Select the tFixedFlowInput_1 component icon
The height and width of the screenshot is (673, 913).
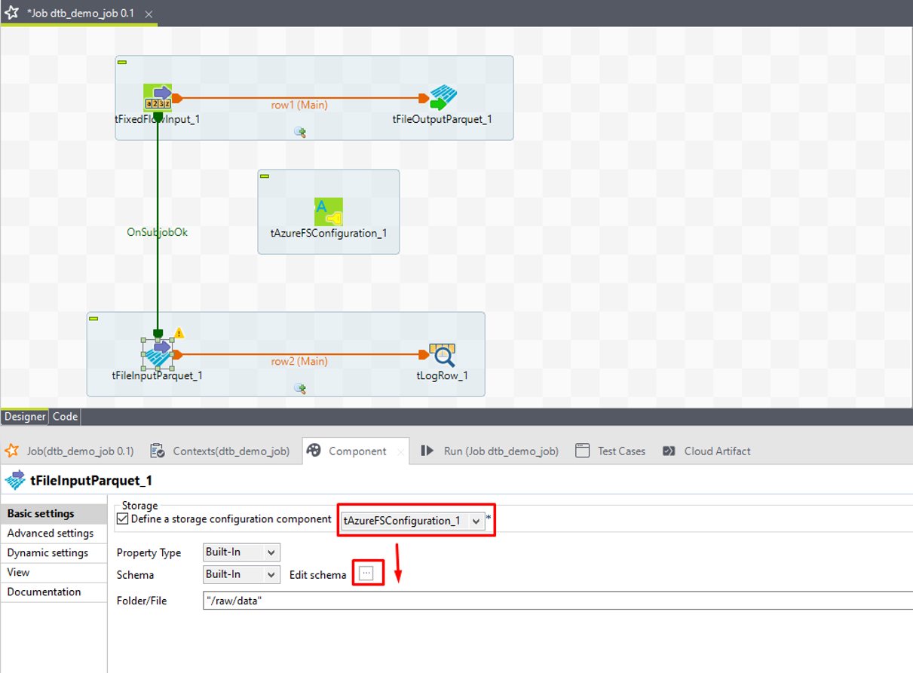coord(158,98)
